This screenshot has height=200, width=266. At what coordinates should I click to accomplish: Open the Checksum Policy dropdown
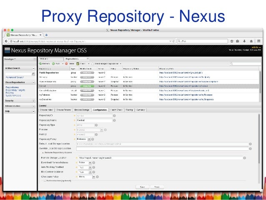[93, 177]
